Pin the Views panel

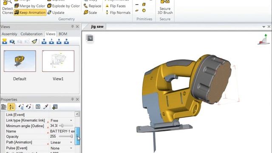72,26
